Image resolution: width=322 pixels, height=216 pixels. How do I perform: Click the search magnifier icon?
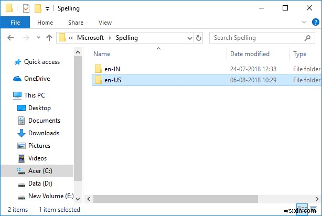point(307,38)
